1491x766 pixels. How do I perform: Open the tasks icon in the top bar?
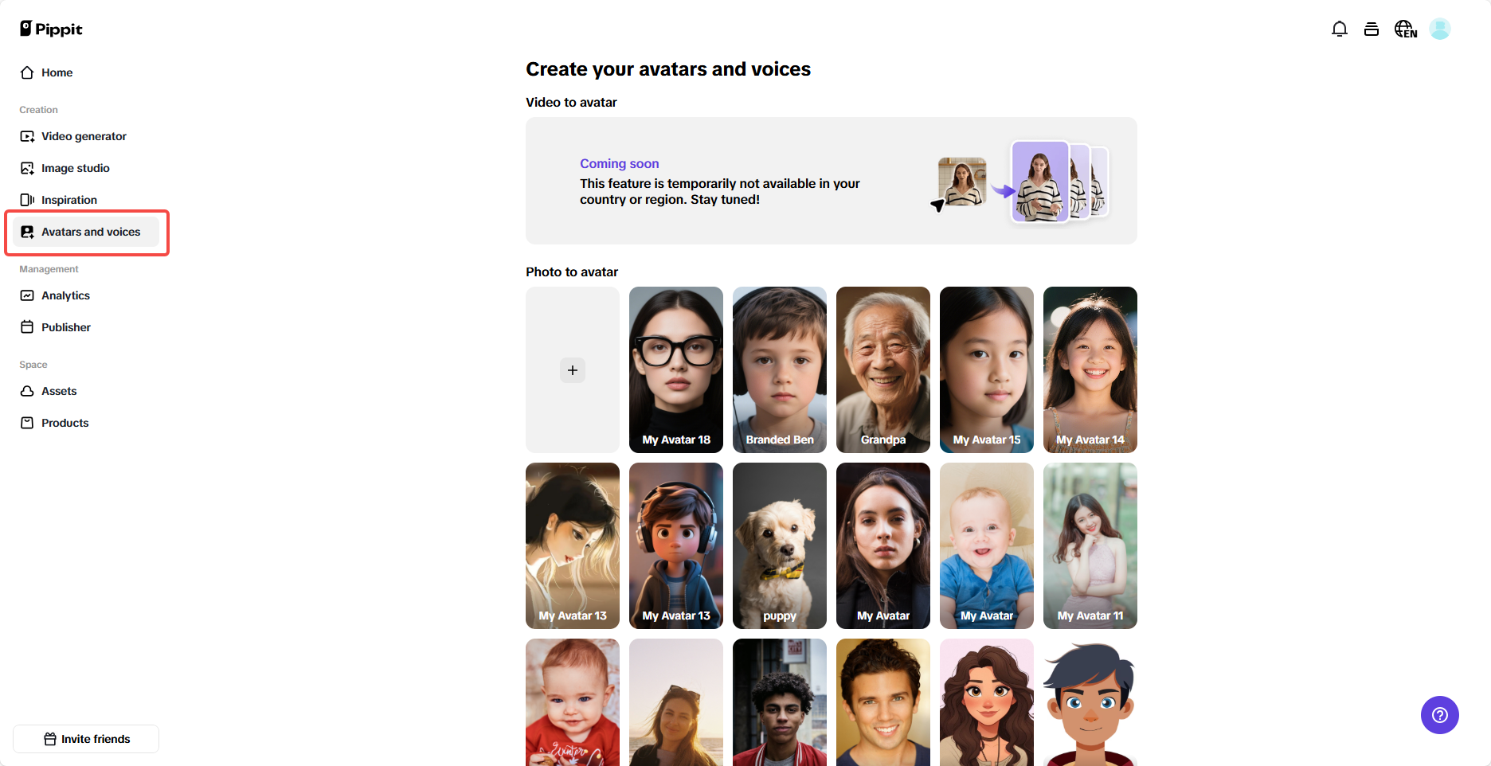point(1372,29)
